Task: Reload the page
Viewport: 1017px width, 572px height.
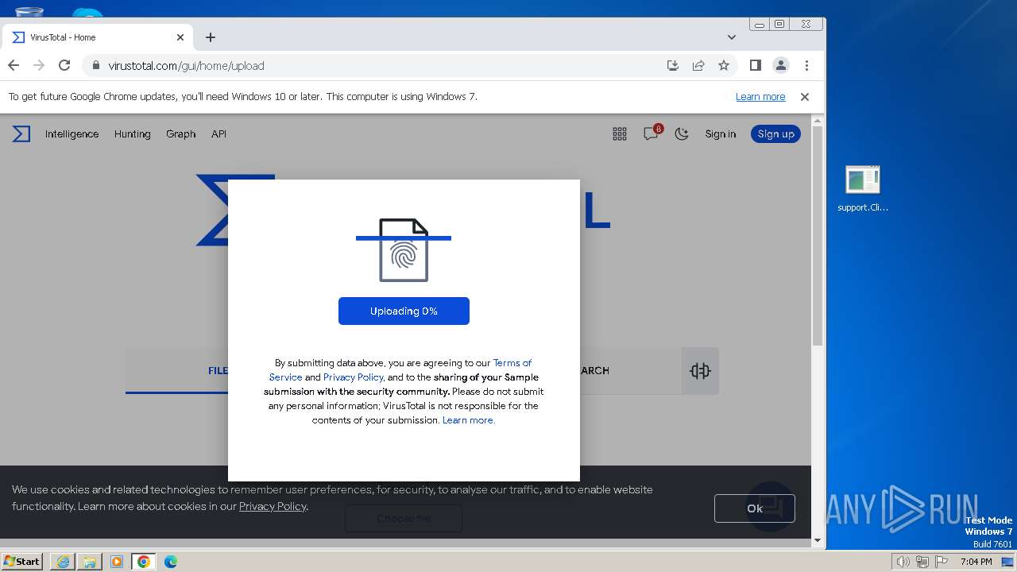Action: [x=64, y=66]
